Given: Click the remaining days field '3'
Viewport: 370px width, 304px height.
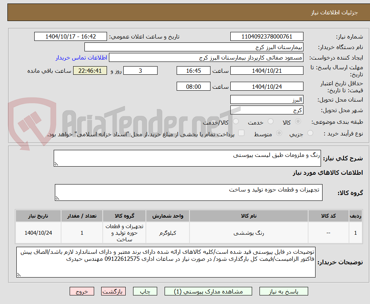Looking at the screenshot, I should pos(140,70).
